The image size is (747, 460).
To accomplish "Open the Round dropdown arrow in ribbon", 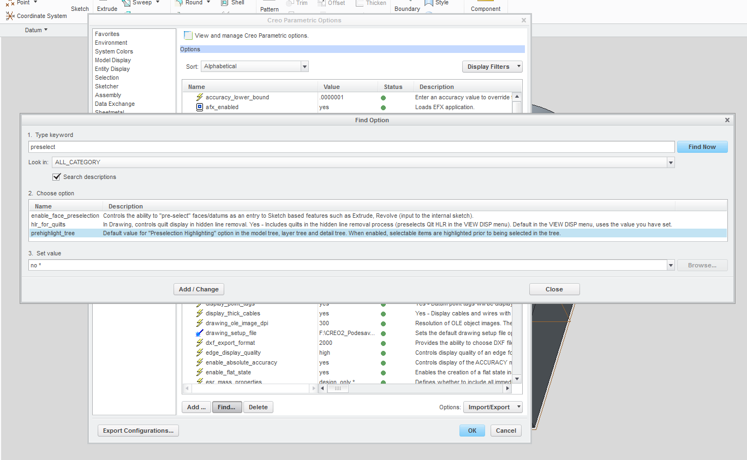I will (208, 3).
